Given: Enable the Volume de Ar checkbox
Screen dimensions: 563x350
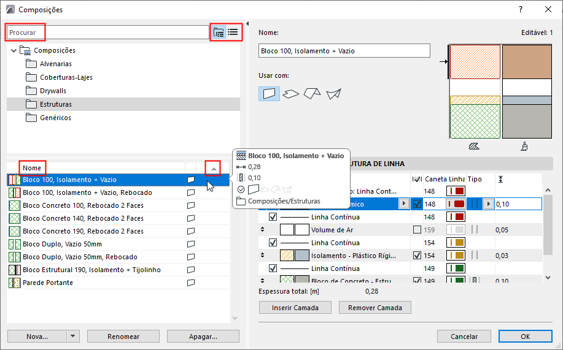Looking at the screenshot, I should click(417, 230).
